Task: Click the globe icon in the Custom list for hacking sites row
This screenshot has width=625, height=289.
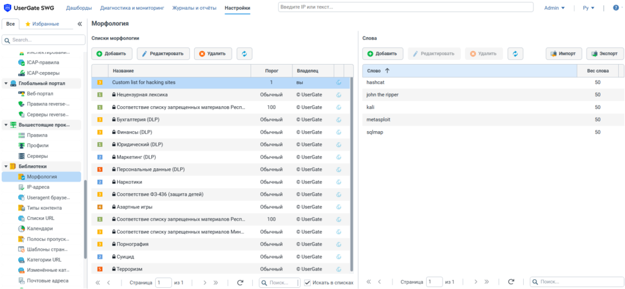Action: (x=339, y=82)
